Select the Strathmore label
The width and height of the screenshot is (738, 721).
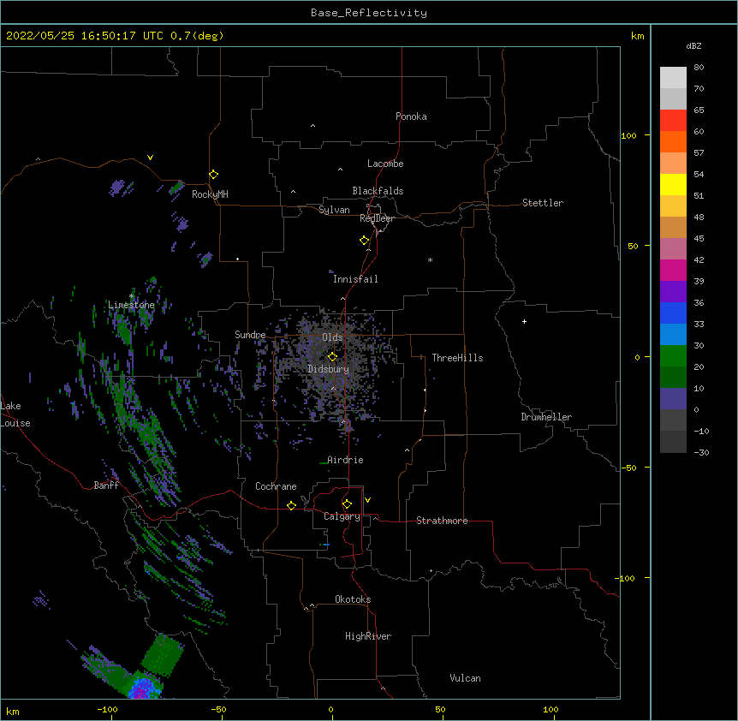(x=442, y=521)
